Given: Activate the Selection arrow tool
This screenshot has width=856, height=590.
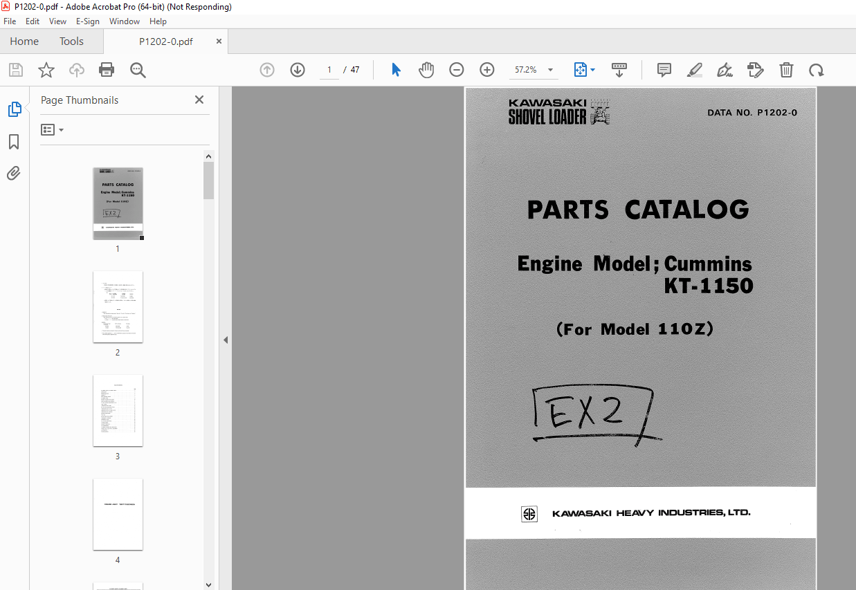Looking at the screenshot, I should pyautogui.click(x=396, y=70).
